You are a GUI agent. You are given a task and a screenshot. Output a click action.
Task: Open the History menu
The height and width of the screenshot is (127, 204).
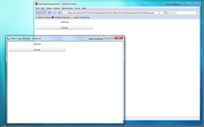[x=57, y=8]
